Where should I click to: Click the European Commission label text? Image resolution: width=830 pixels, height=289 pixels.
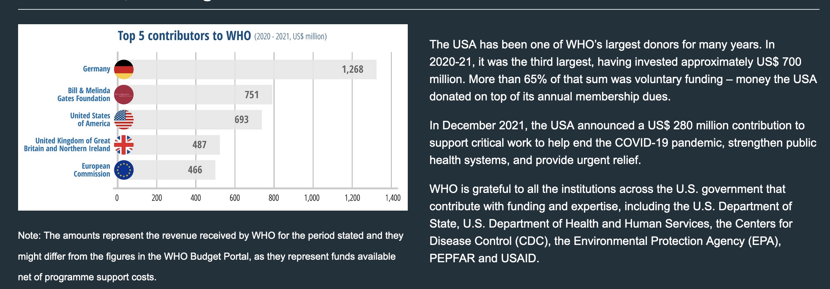[x=92, y=170]
